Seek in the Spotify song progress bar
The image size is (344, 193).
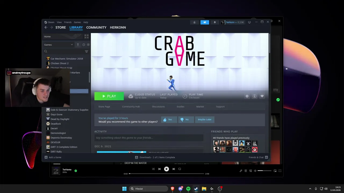point(167,174)
